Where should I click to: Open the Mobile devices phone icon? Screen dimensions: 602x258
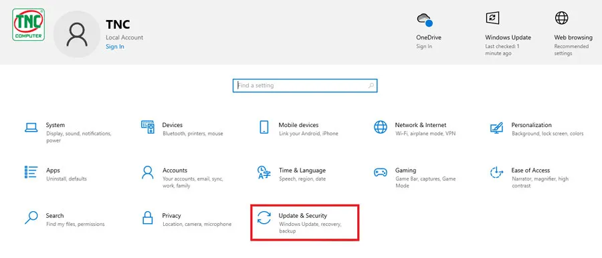coord(264,127)
